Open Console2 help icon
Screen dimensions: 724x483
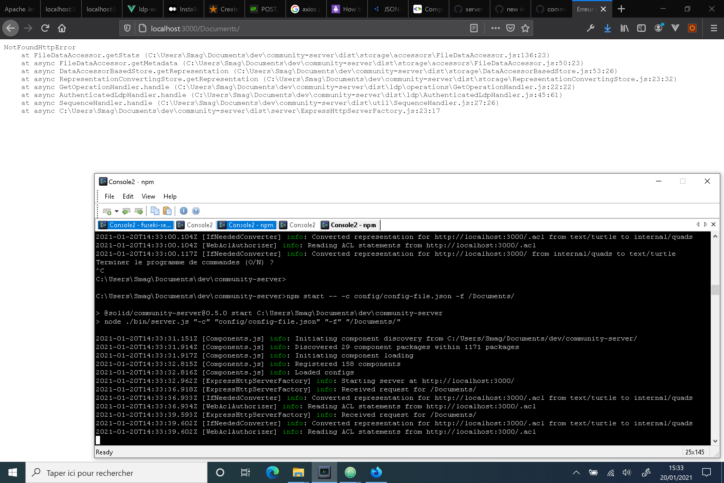tap(196, 211)
